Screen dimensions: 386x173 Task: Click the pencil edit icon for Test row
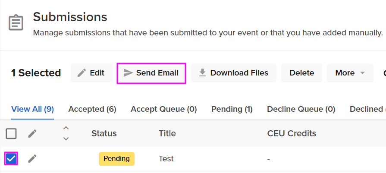[32, 159]
